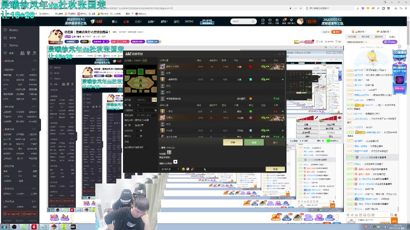Click the orange color swatch in player list
Screen dimensions: 410x230
(251, 99)
